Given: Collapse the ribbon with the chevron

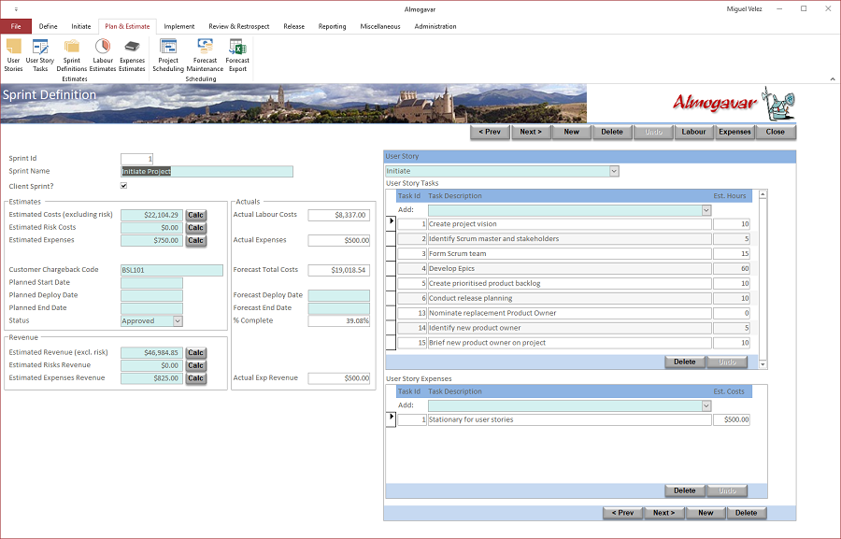Looking at the screenshot, I should pos(833,79).
